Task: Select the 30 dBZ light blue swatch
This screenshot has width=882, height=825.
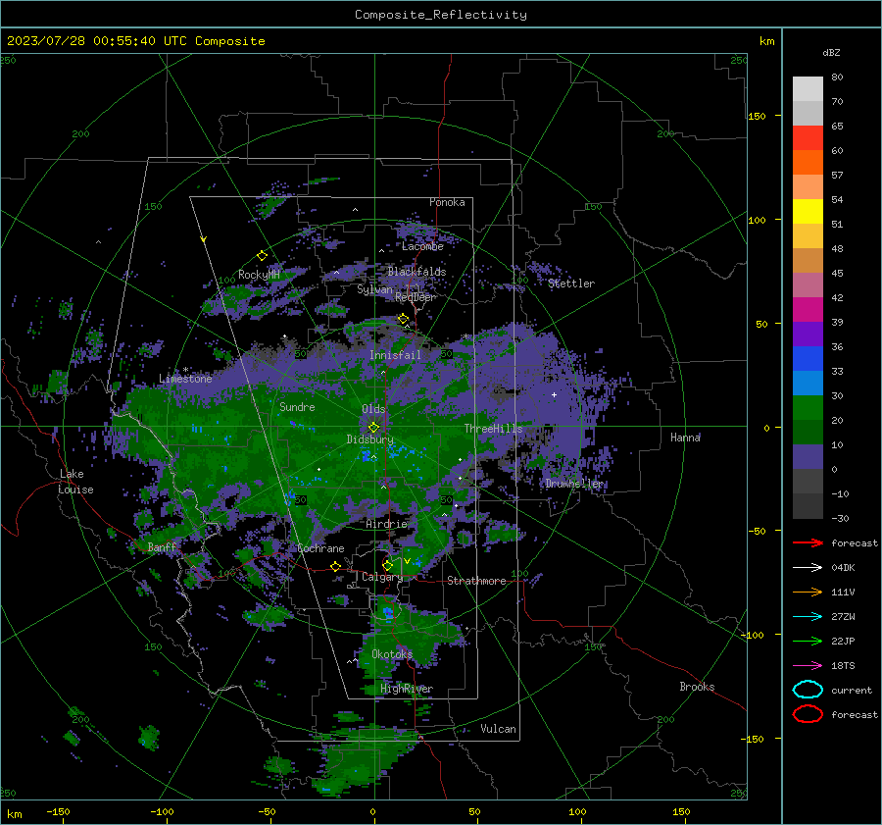Action: click(808, 384)
